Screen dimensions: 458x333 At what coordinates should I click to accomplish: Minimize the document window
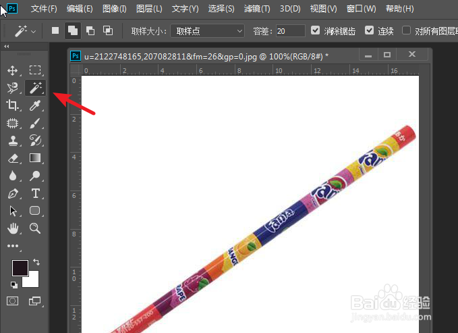click(x=368, y=55)
